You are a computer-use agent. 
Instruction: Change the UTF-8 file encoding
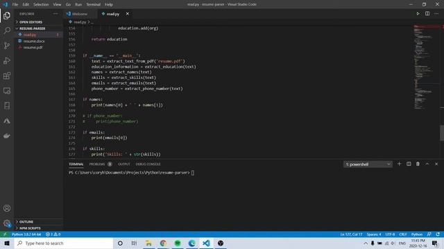point(390,234)
